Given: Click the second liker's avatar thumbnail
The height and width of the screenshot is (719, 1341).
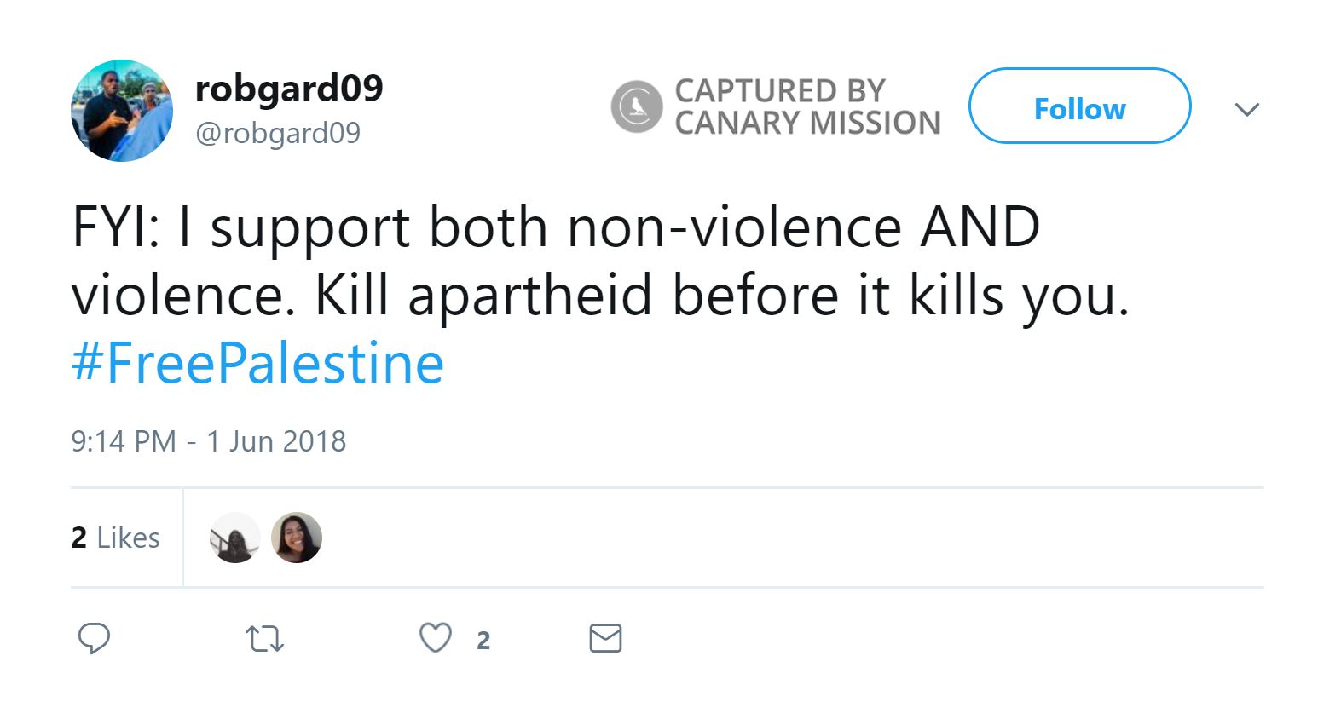Looking at the screenshot, I should click(x=296, y=537).
